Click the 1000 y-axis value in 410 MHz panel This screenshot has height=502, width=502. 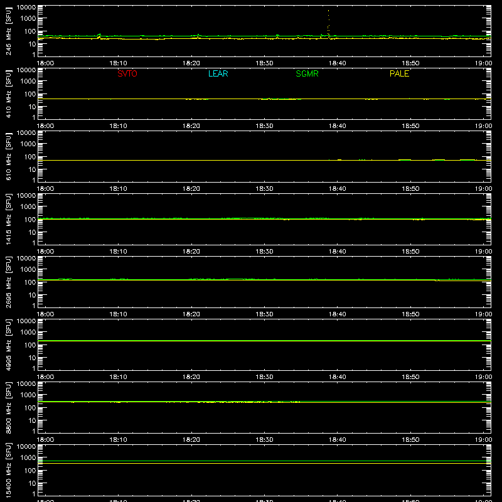pos(28,81)
